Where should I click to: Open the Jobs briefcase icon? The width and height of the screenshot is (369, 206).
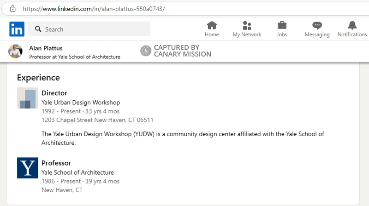pyautogui.click(x=282, y=25)
